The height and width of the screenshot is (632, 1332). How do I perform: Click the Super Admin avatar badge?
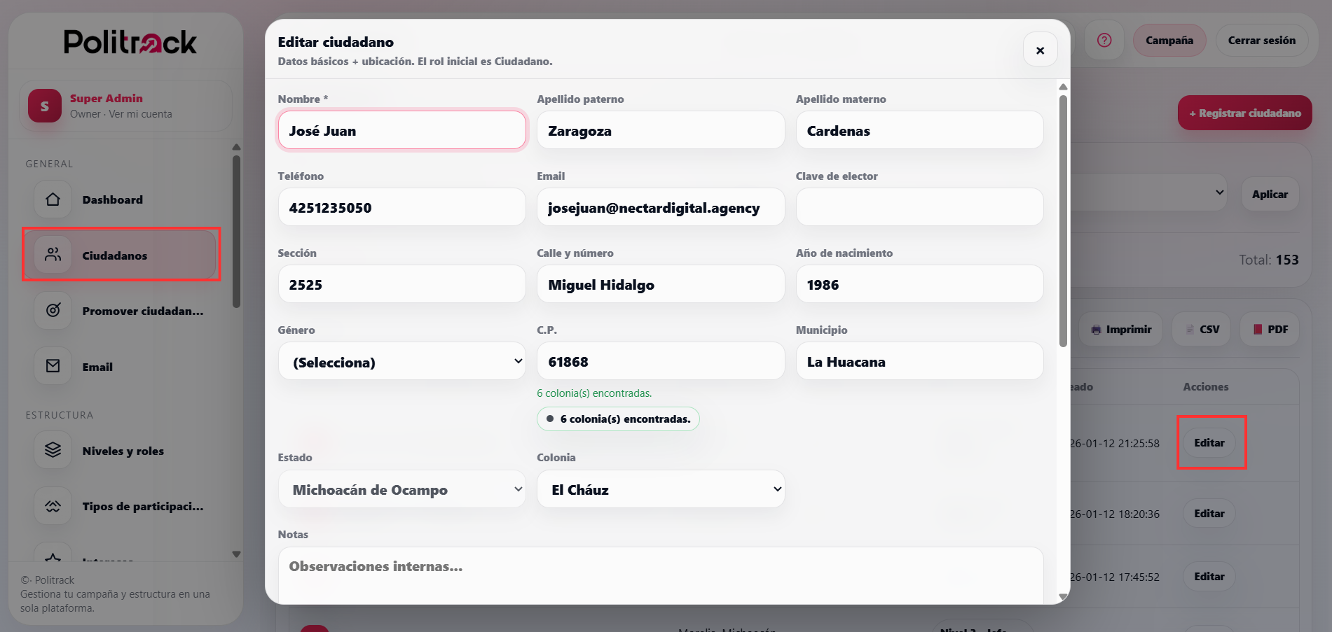(44, 105)
